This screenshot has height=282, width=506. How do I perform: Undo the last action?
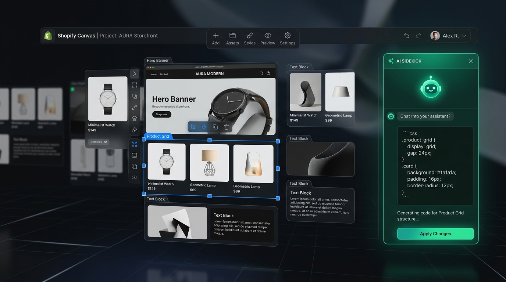pyautogui.click(x=407, y=36)
